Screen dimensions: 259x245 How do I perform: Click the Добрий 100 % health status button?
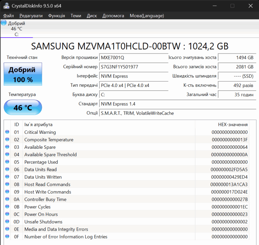pyautogui.click(x=23, y=74)
